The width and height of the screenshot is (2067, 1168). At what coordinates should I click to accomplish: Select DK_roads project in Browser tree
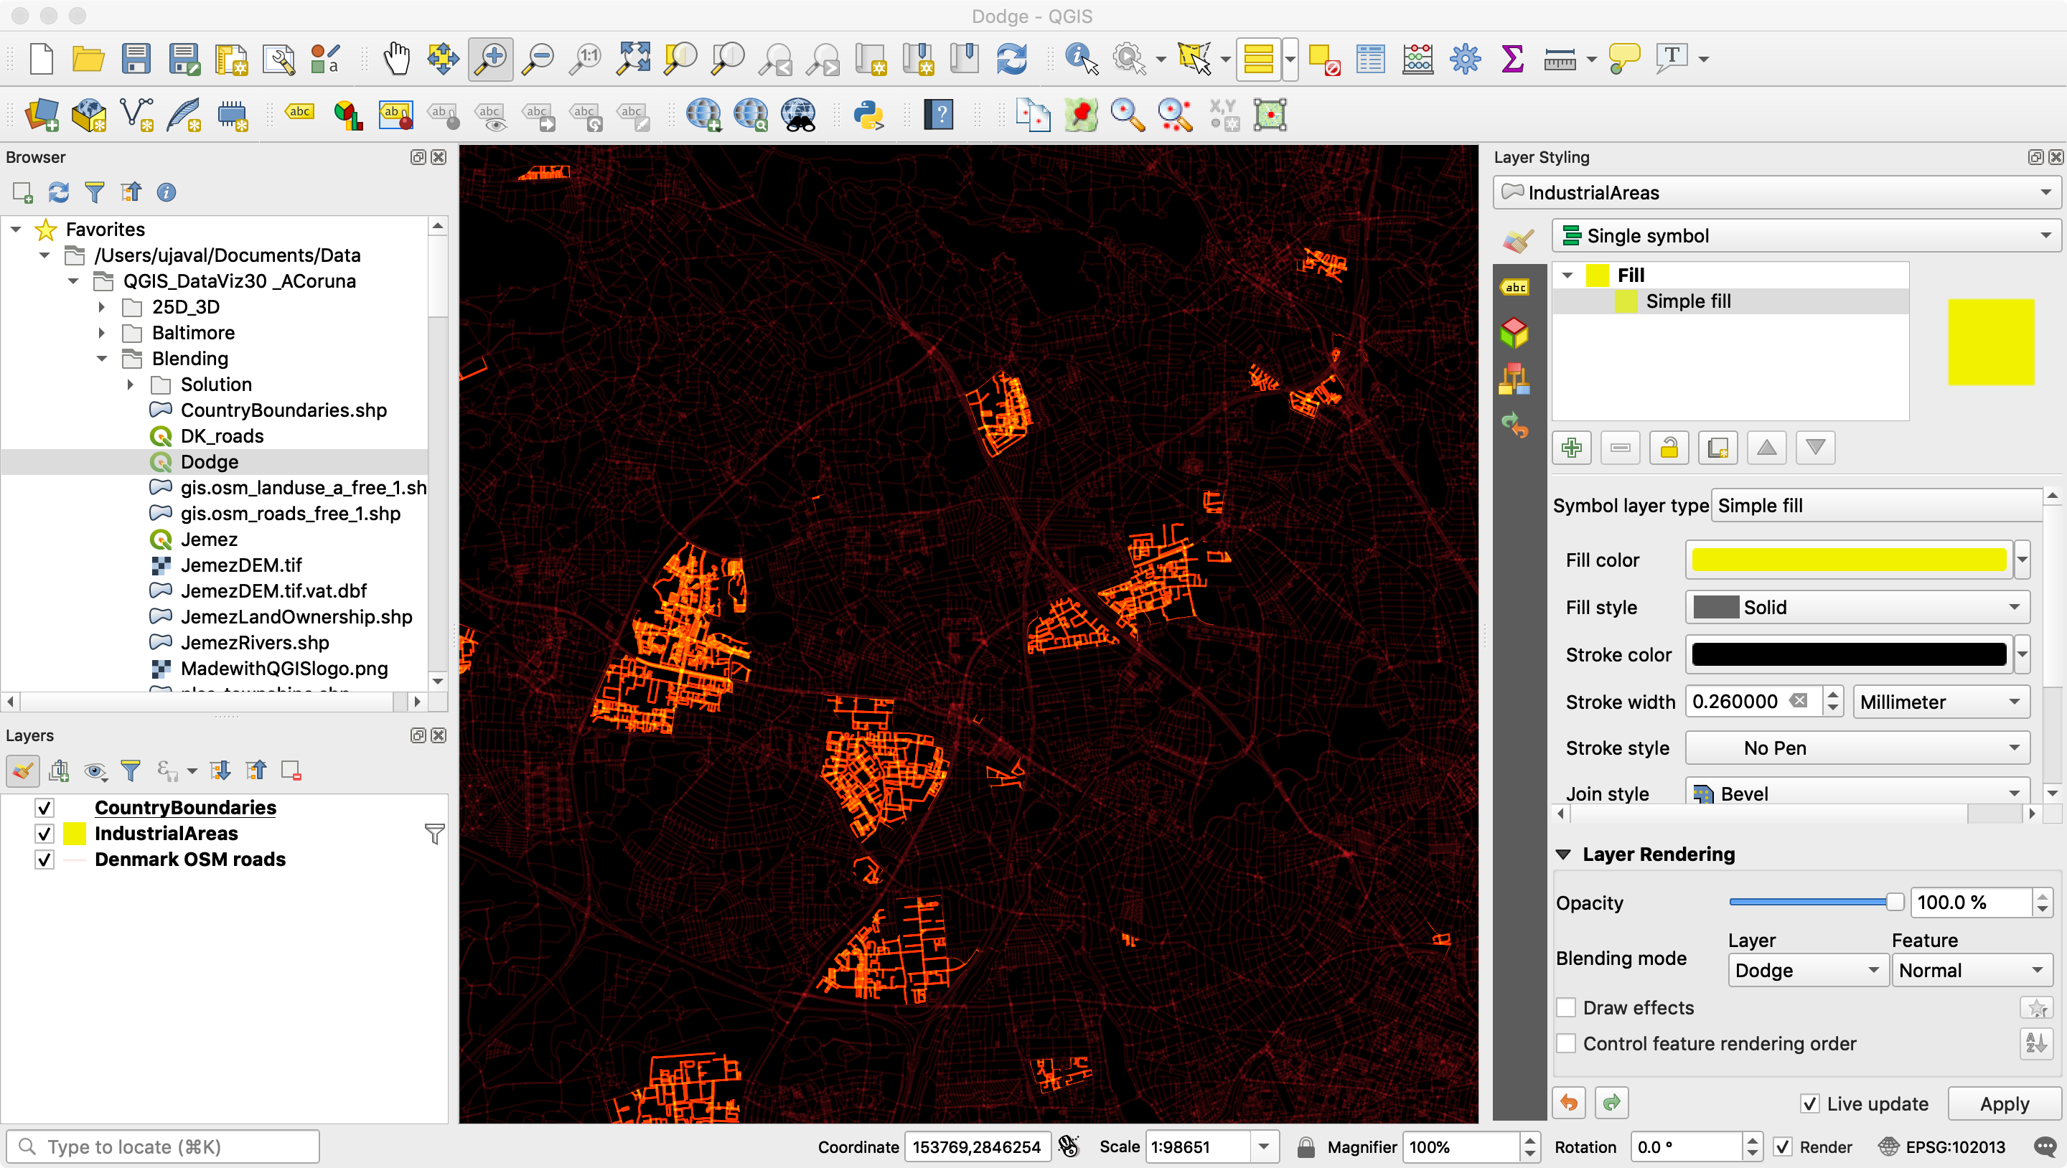[222, 436]
